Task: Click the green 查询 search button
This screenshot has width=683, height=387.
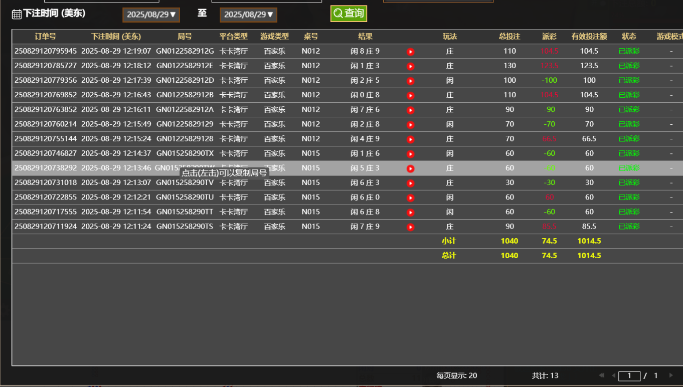Action: coord(349,14)
